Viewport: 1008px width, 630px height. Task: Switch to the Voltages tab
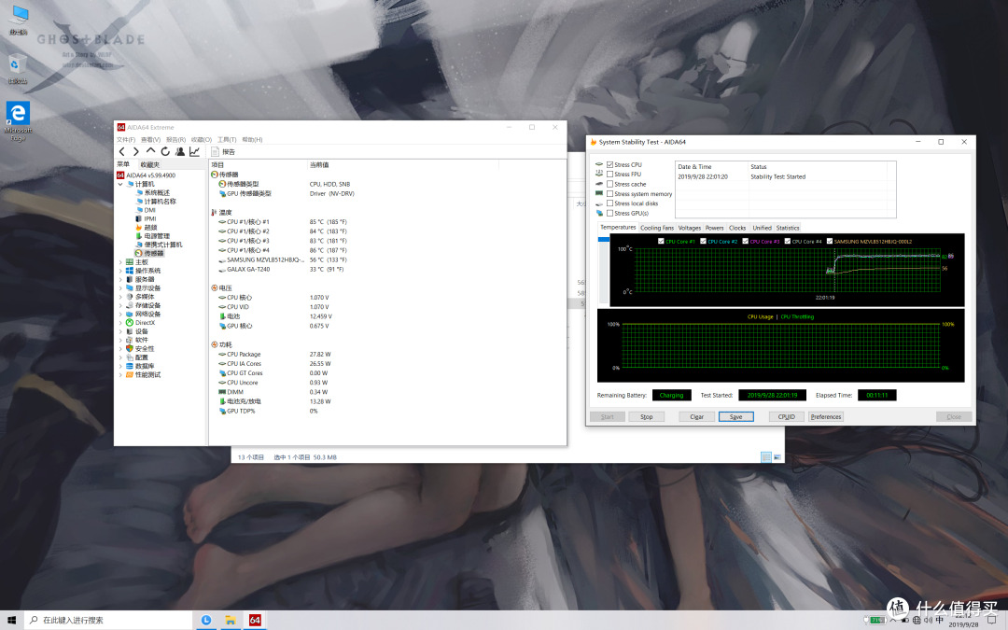click(689, 228)
